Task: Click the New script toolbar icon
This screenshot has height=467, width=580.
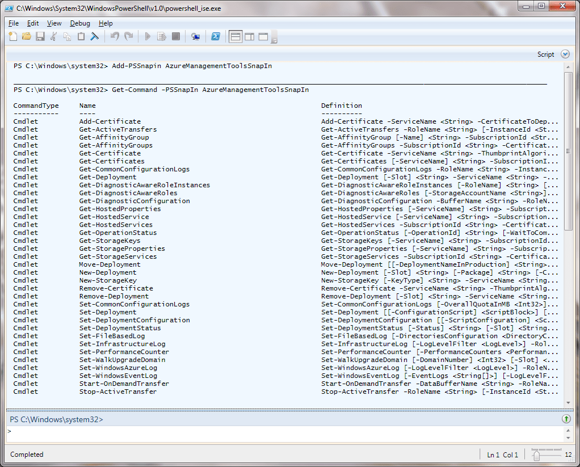Action: 13,36
